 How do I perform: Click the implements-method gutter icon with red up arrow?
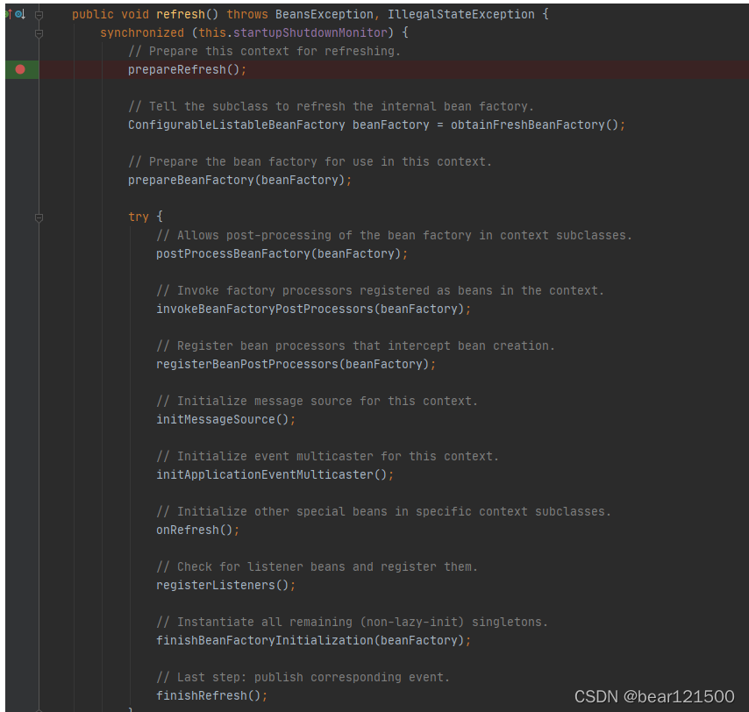[8, 14]
